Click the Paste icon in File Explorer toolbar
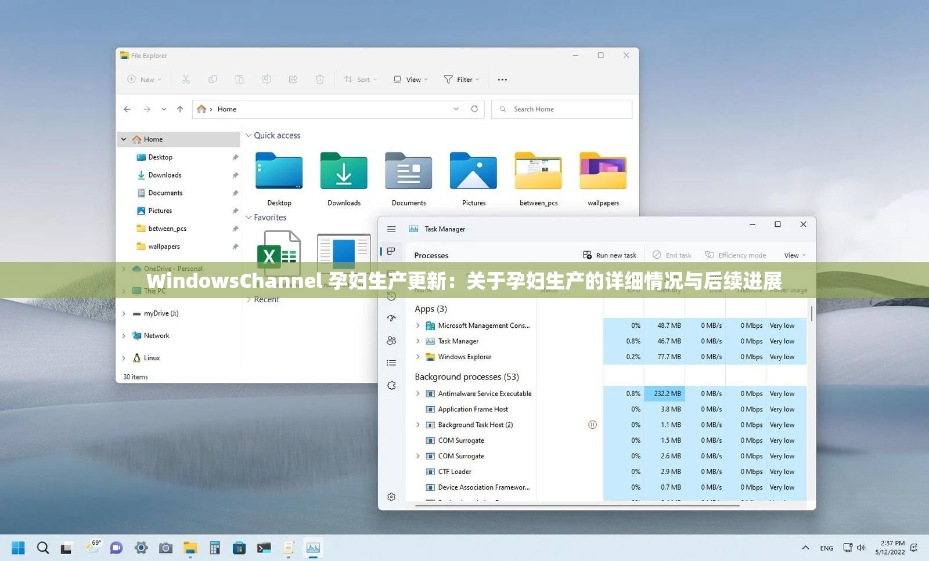The image size is (929, 561). (x=239, y=79)
